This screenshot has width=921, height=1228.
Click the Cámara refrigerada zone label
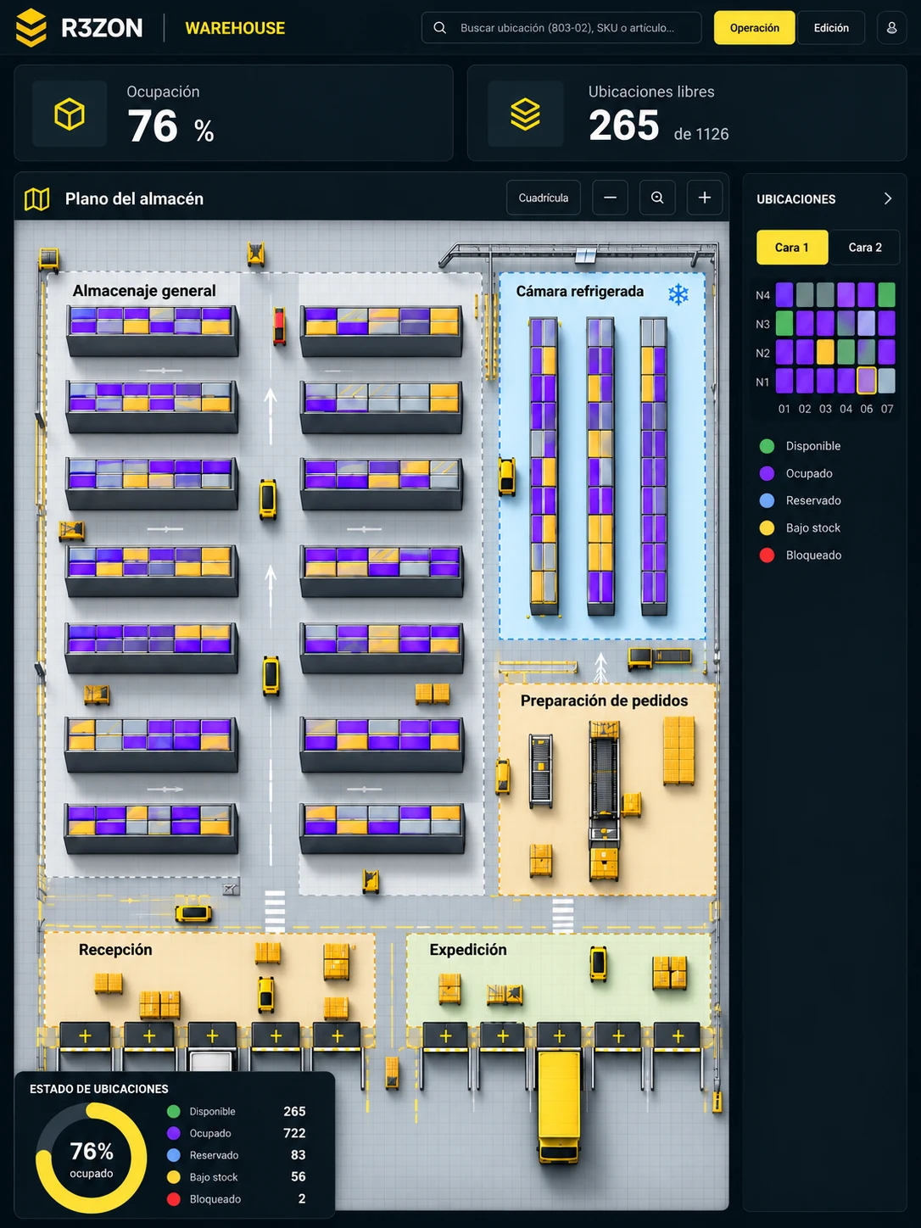[x=580, y=292]
